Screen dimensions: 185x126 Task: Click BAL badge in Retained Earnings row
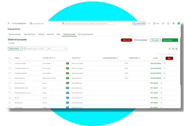68,83
